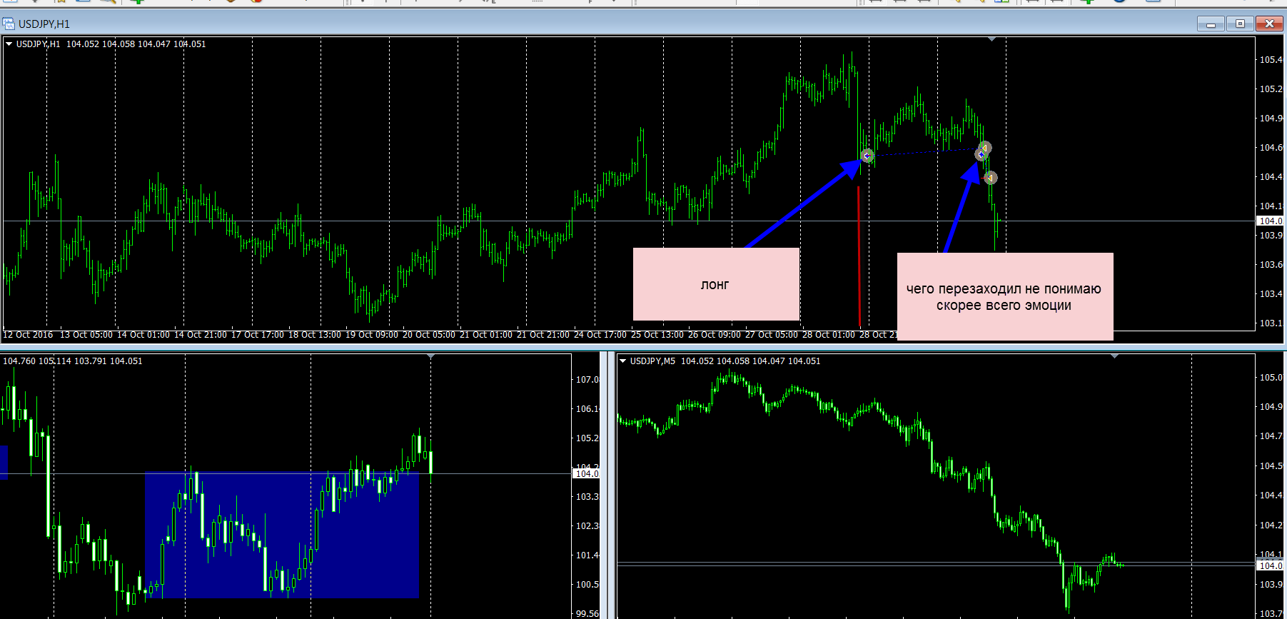The width and height of the screenshot is (1287, 619).
Task: Click the 104.2 price level on M5 scale
Action: tap(1271, 525)
